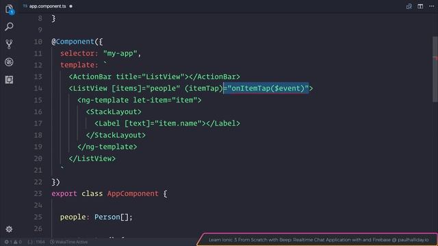Click let-item="item" on line 15
This screenshot has width=438, height=246.
pyautogui.click(x=165, y=100)
